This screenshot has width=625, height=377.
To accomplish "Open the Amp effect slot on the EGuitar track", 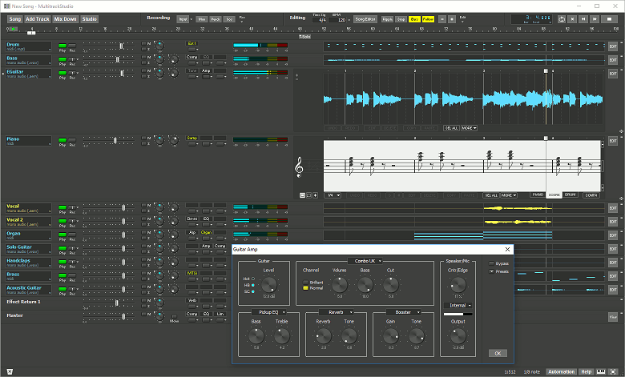I will pos(206,71).
